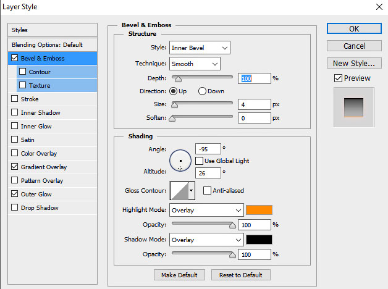Click the Cancel button
Image resolution: width=388 pixels, height=289 pixels.
pyautogui.click(x=354, y=46)
